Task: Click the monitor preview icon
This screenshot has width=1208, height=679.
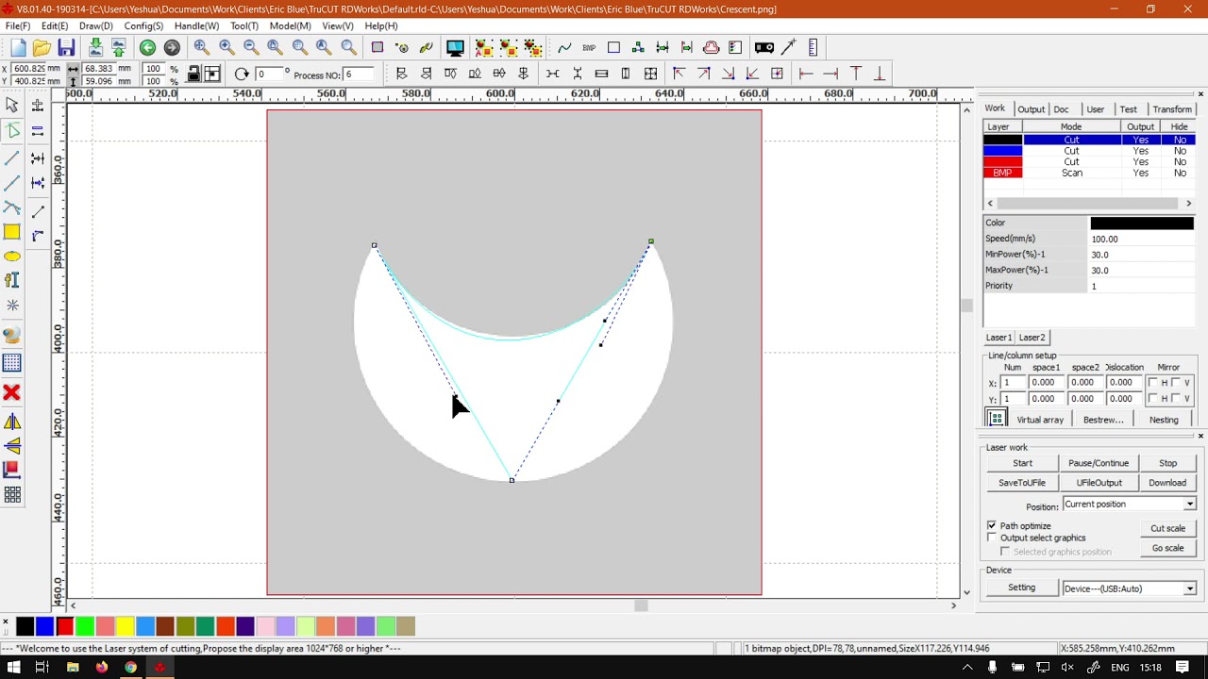Action: point(455,48)
